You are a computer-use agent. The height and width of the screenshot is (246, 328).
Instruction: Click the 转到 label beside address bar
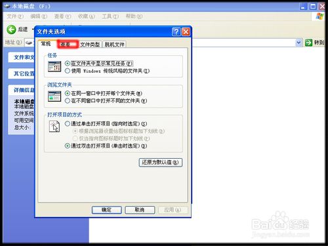(x=319, y=43)
